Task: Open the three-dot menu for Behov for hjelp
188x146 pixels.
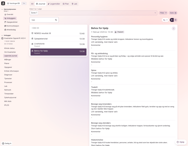Action: point(173,28)
